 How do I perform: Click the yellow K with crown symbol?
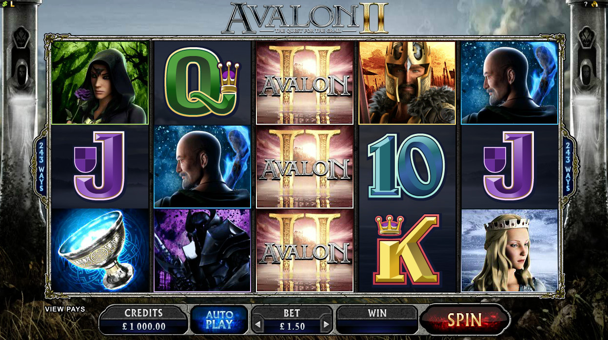(406, 250)
